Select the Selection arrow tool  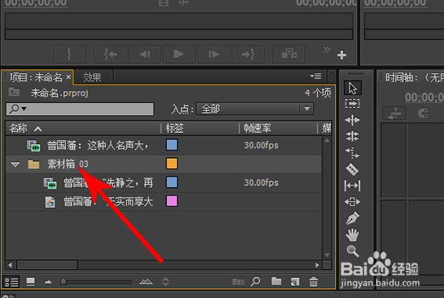click(x=353, y=88)
